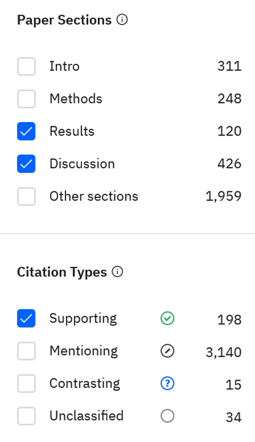Click the Unclassified empty-circle icon

[x=168, y=416]
